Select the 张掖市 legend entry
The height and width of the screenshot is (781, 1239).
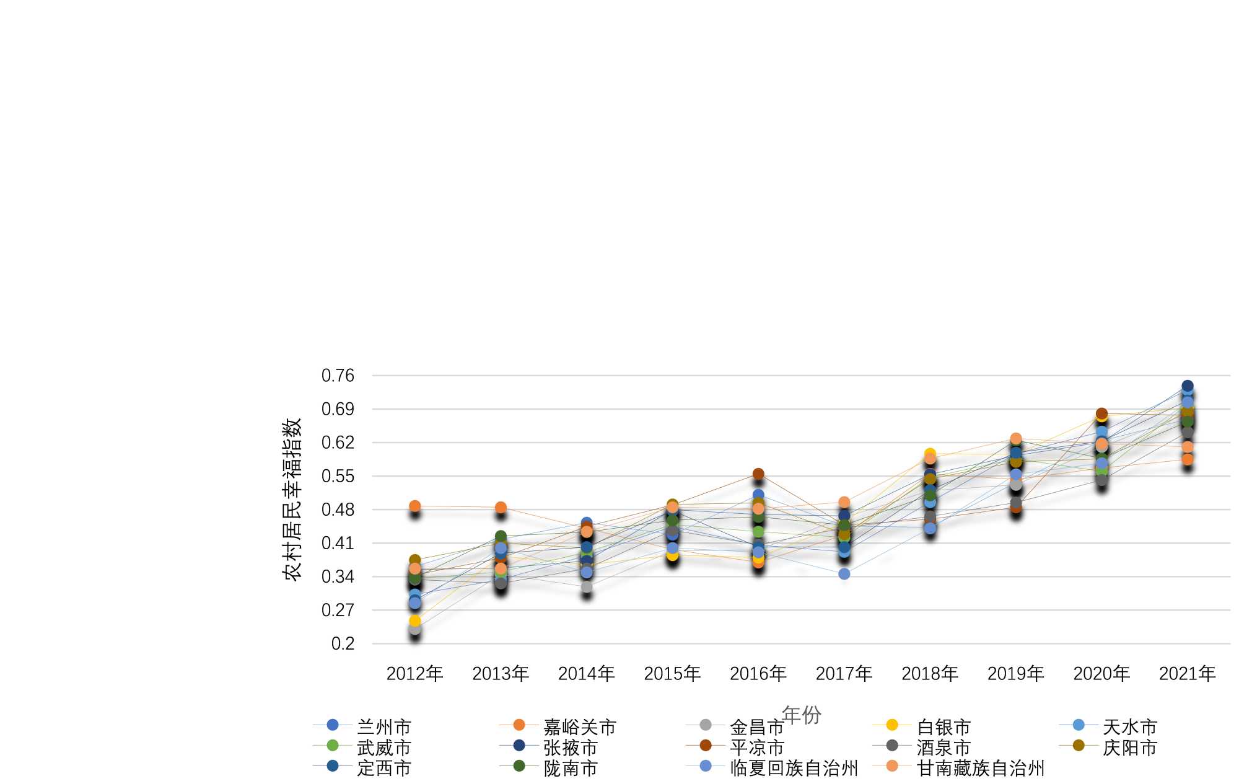click(570, 748)
